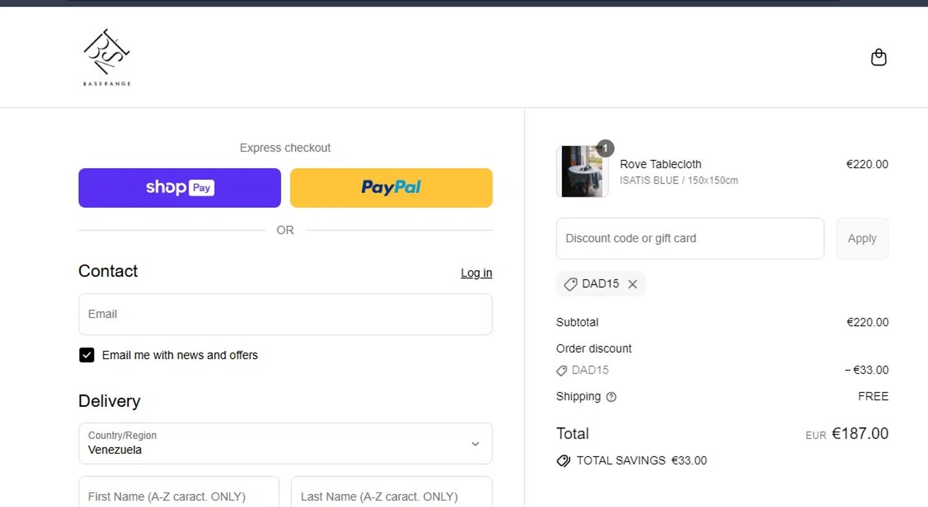Click the Subtotal €220.00 value

click(867, 322)
